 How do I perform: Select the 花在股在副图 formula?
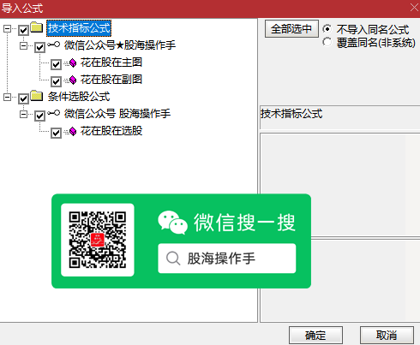(111, 80)
